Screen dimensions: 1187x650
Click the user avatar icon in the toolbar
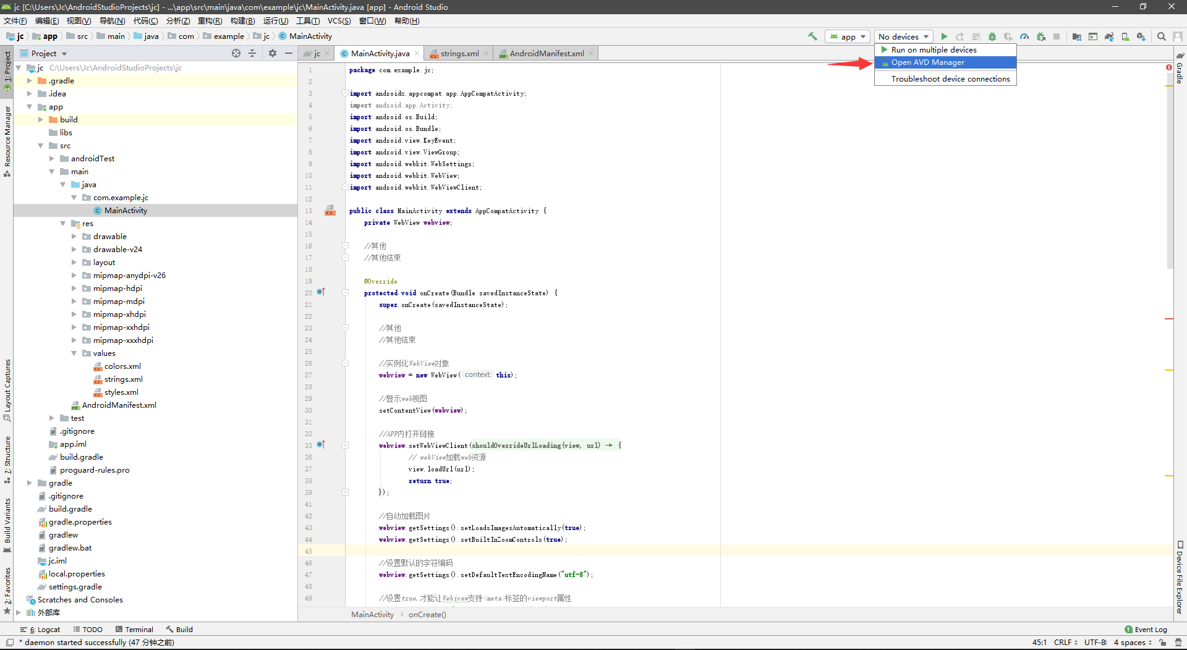click(1178, 36)
